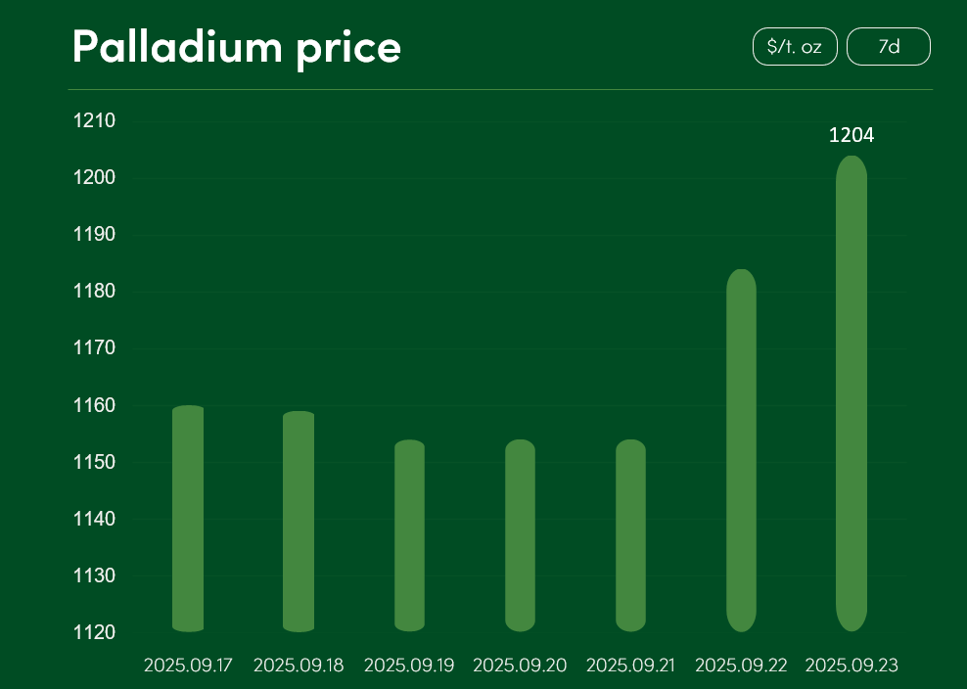Click the 1210 y-axis label
The width and height of the screenshot is (967, 689).
95,121
